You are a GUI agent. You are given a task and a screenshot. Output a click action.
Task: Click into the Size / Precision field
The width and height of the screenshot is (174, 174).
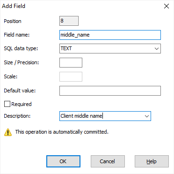71,63
